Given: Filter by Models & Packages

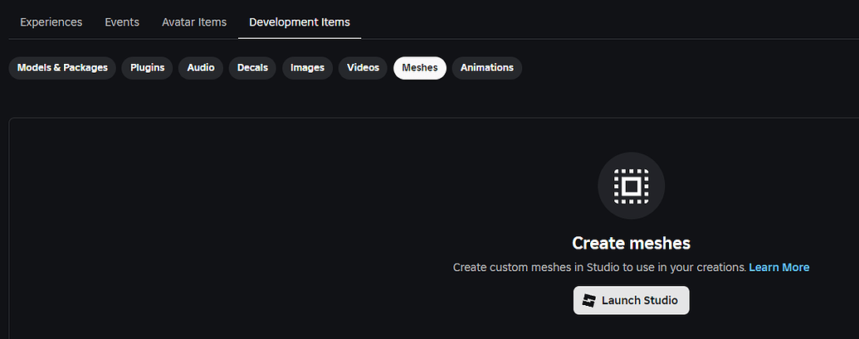Looking at the screenshot, I should (62, 68).
